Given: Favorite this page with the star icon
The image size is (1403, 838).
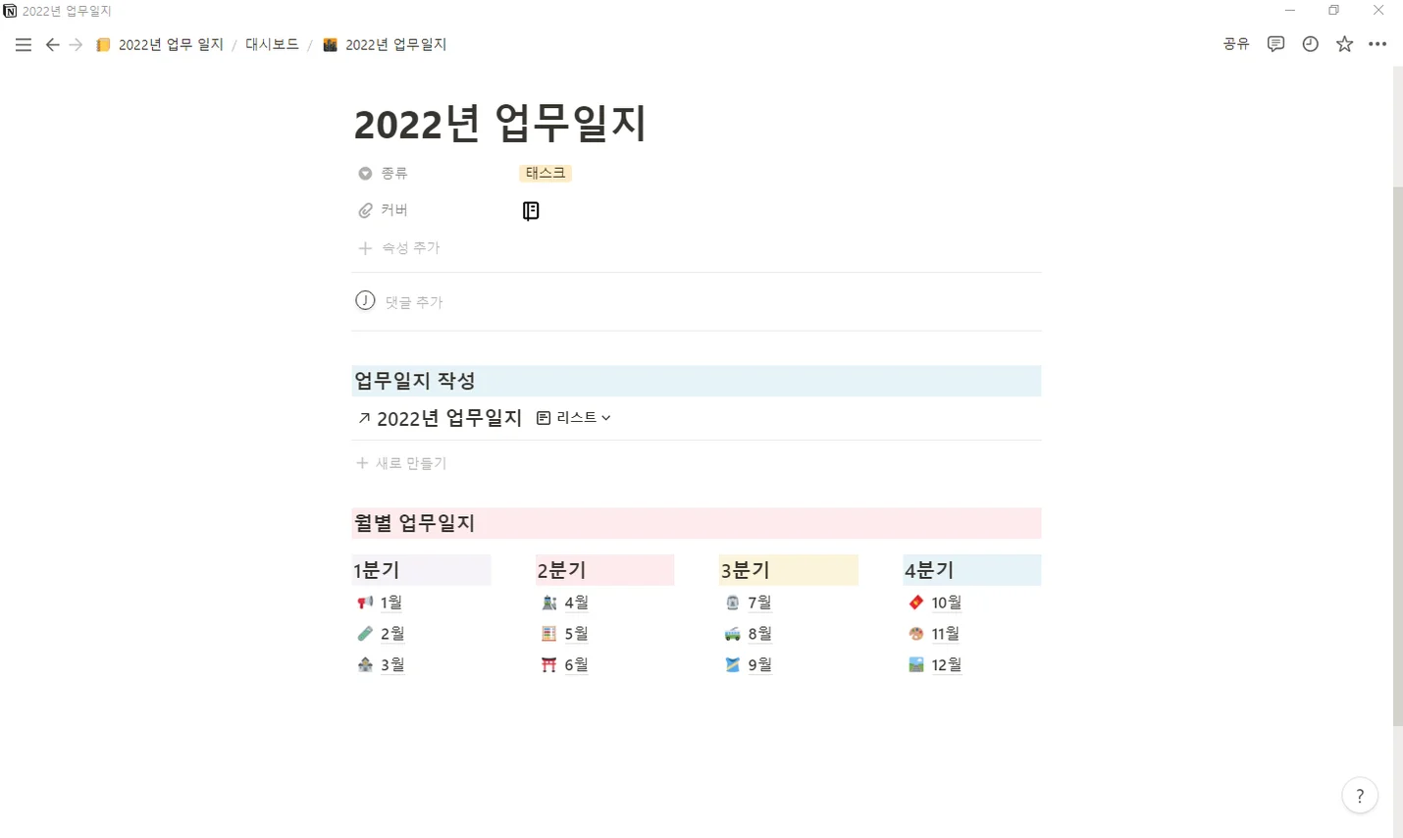Looking at the screenshot, I should point(1344,44).
